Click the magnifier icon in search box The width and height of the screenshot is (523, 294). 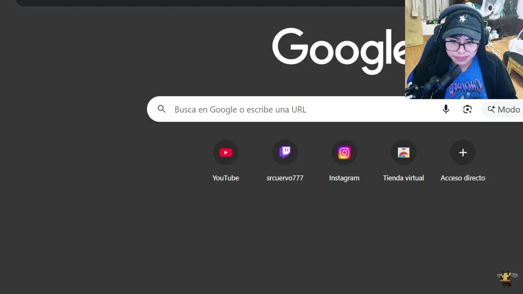161,109
